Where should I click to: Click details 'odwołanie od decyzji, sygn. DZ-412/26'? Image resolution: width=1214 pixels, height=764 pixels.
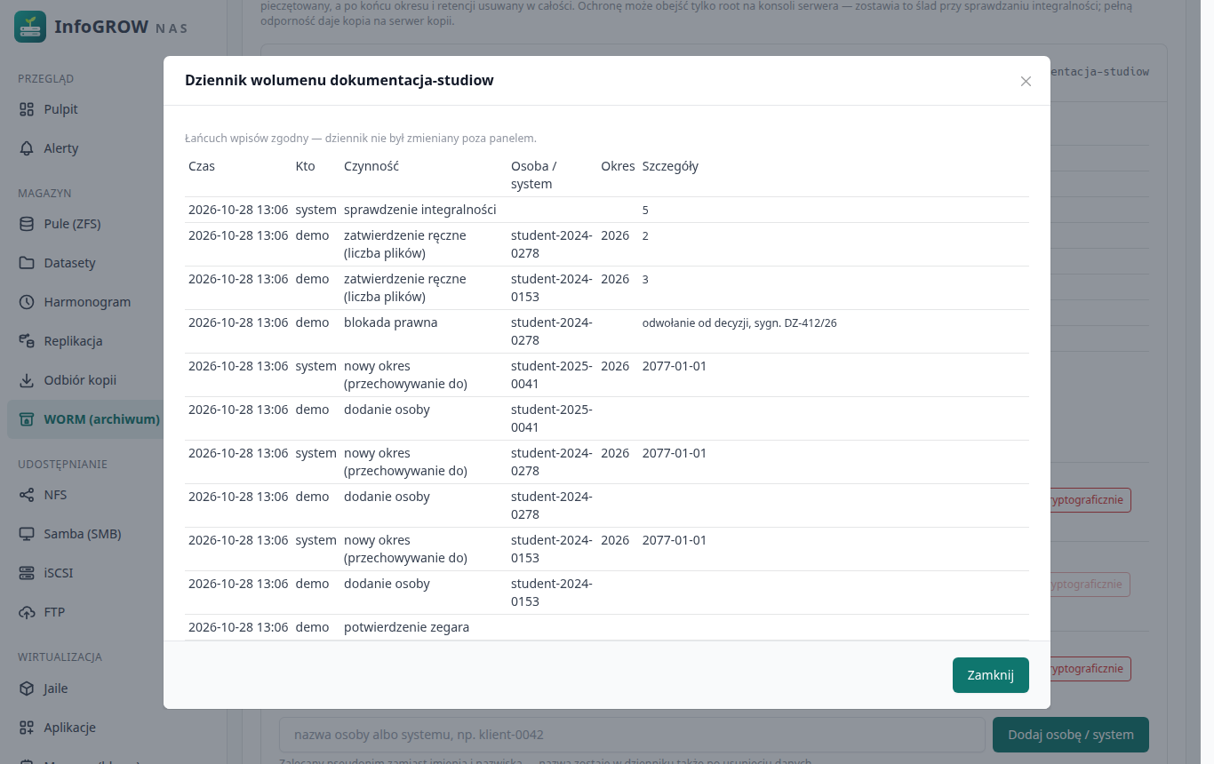coord(739,323)
